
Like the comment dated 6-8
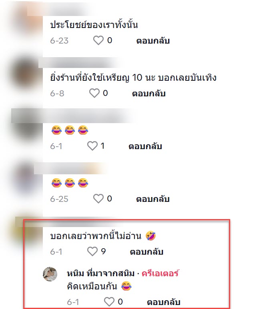tap(94, 93)
